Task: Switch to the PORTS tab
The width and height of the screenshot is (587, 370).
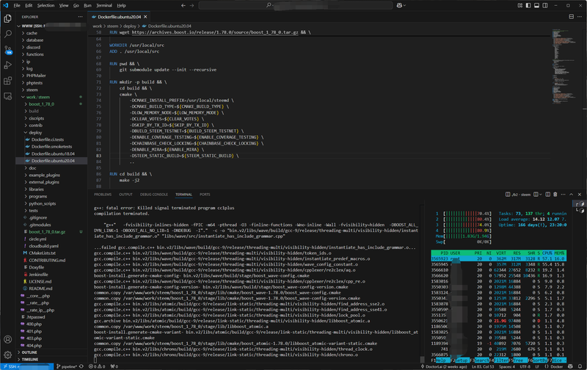Action: point(205,195)
